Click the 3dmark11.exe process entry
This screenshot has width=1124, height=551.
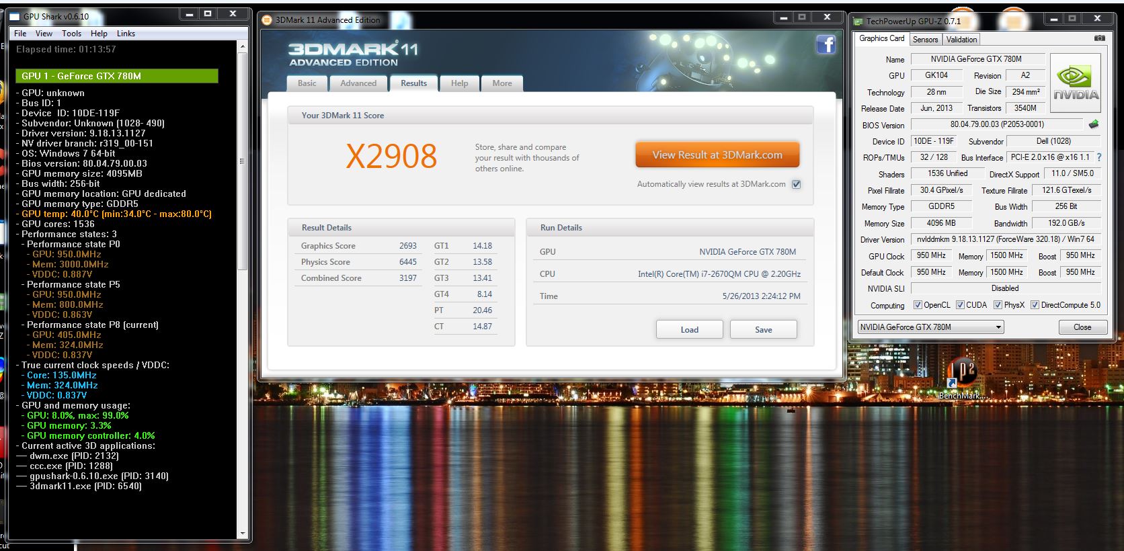79,486
